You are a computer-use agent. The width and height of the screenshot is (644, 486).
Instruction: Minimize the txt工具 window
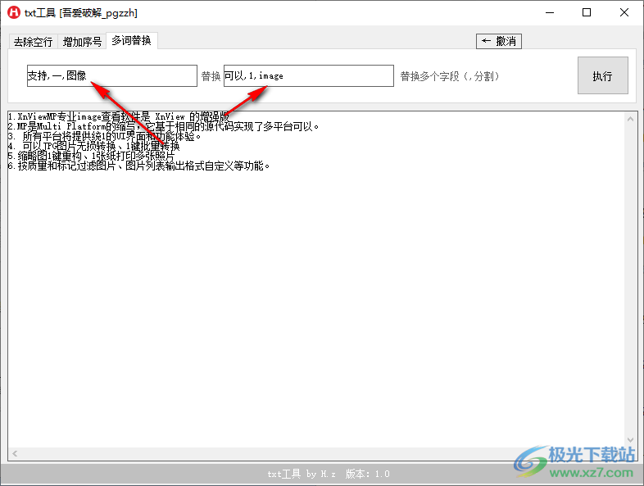point(550,13)
